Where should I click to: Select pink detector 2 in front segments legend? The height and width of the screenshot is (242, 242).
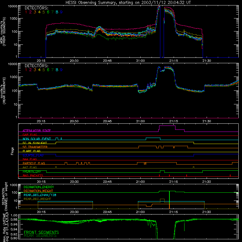(x=31, y=12)
